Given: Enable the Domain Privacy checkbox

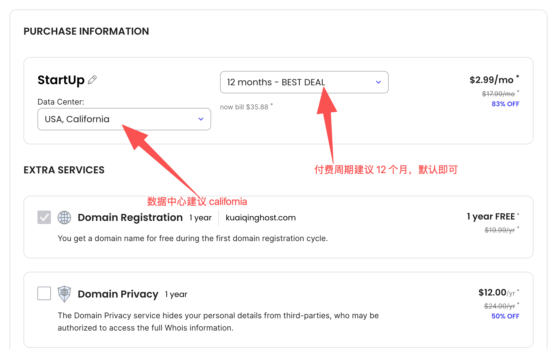Looking at the screenshot, I should tap(44, 293).
